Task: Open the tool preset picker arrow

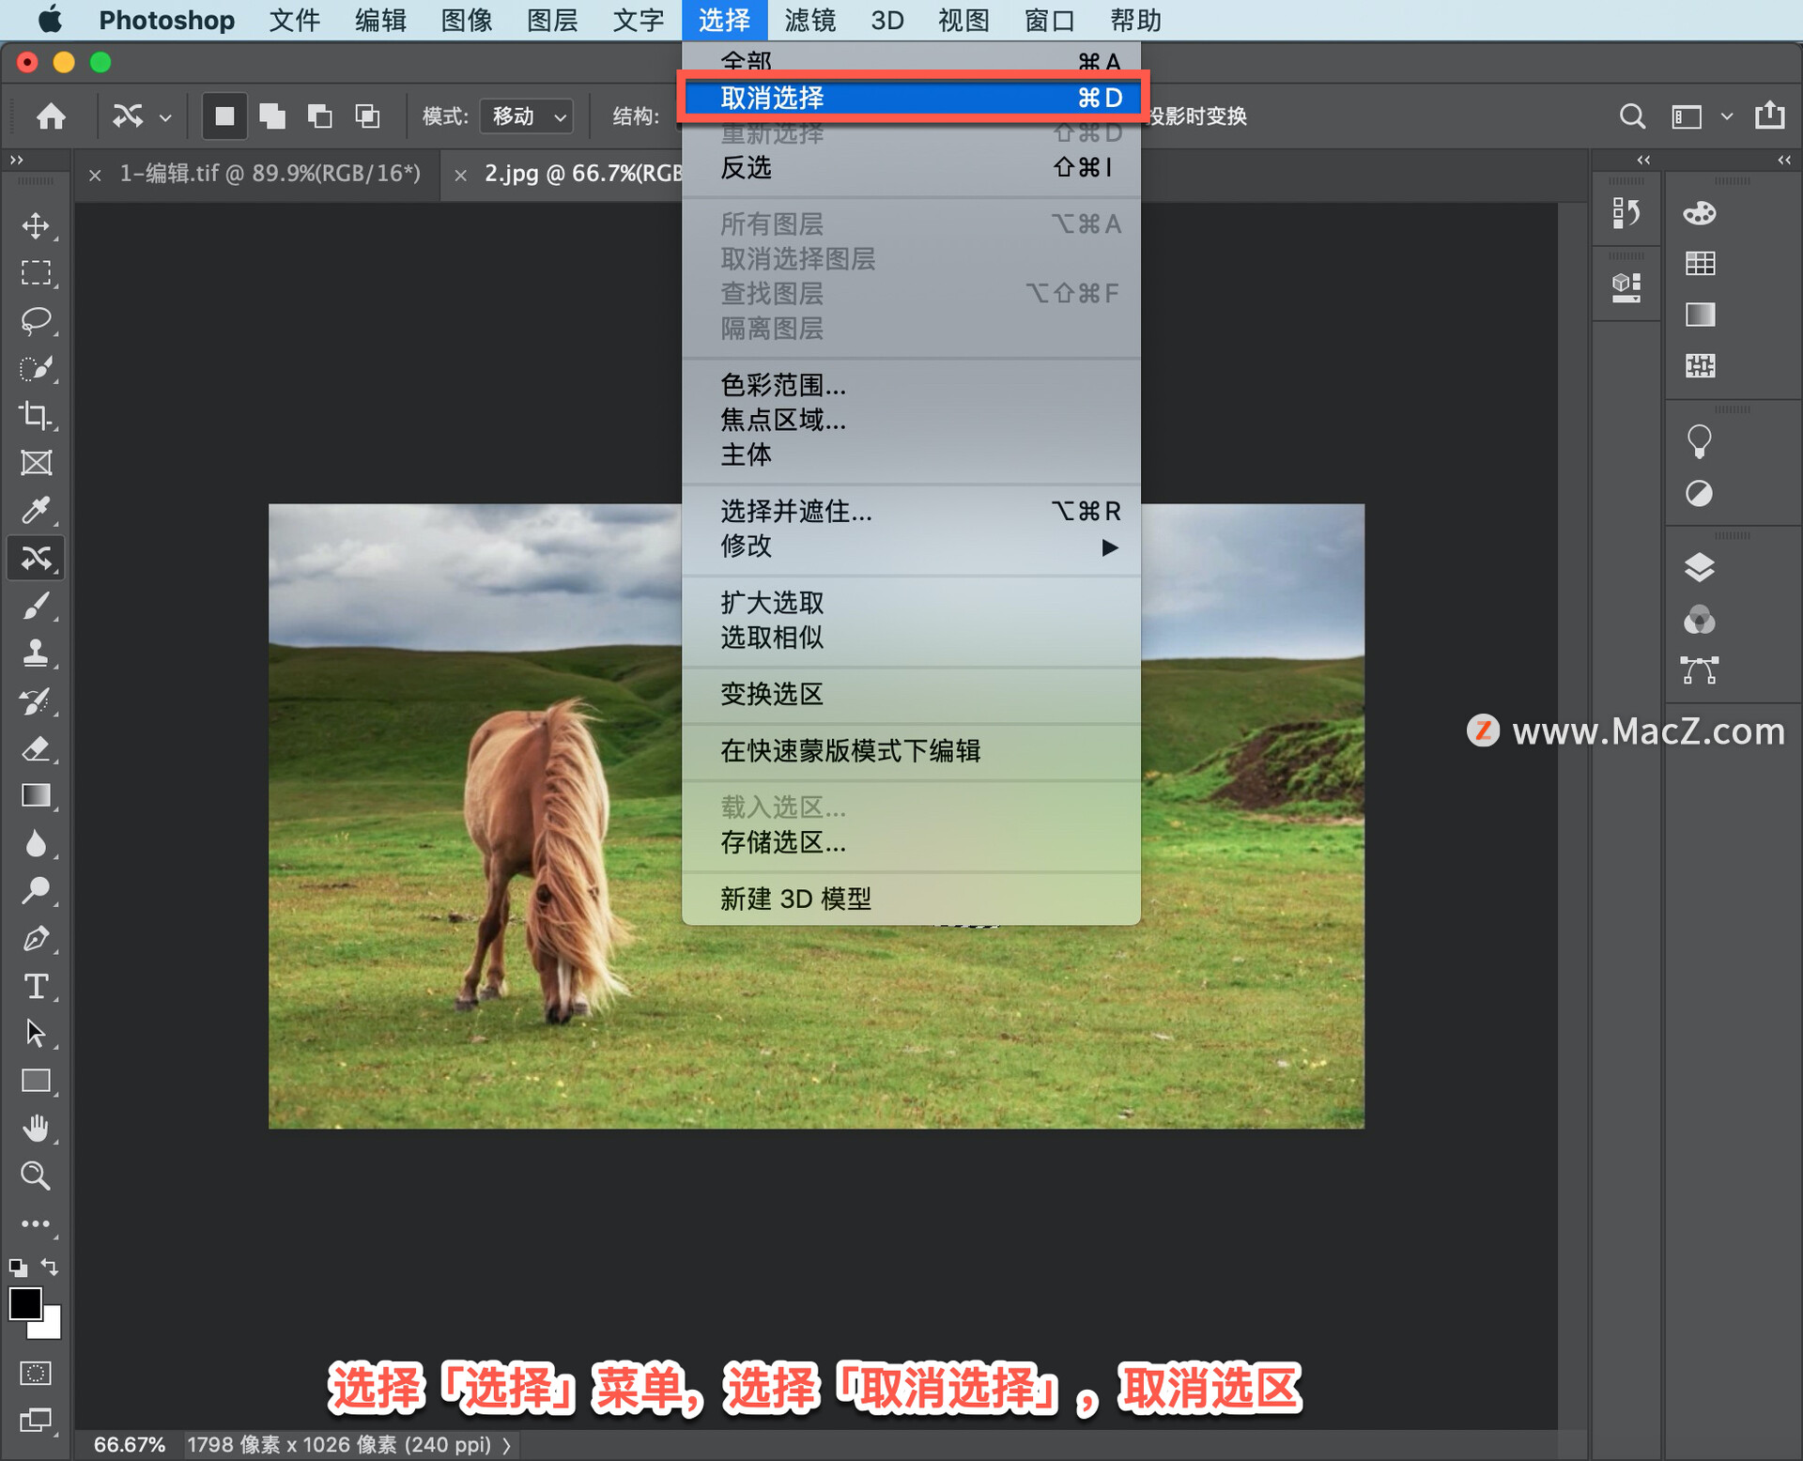Action: pyautogui.click(x=165, y=117)
